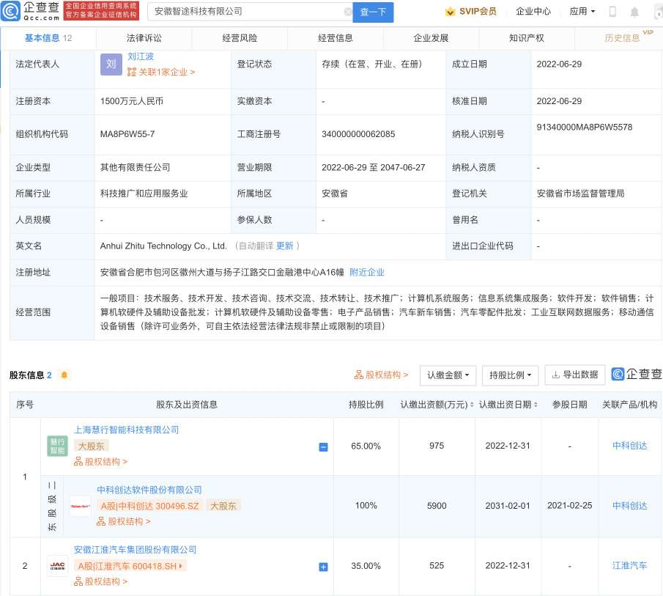
Task: Click registration number 340000000062085
Action: tap(358, 134)
